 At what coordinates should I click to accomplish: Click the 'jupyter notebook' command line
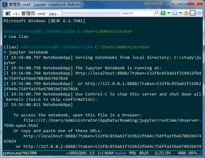click(x=28, y=52)
